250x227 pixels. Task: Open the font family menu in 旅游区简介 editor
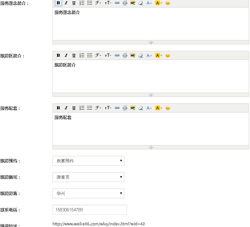(98, 55)
